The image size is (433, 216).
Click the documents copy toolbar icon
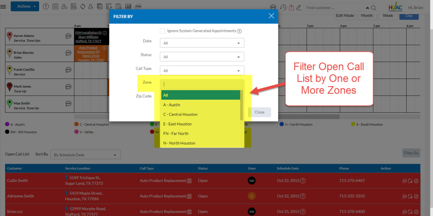(100, 6)
